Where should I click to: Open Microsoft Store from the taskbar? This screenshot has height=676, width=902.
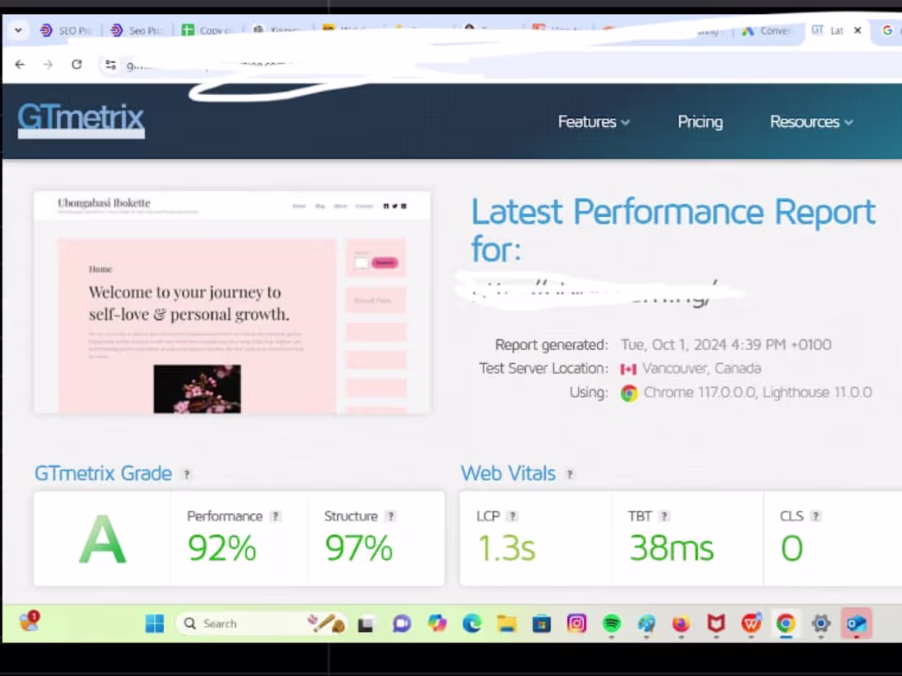(x=541, y=624)
